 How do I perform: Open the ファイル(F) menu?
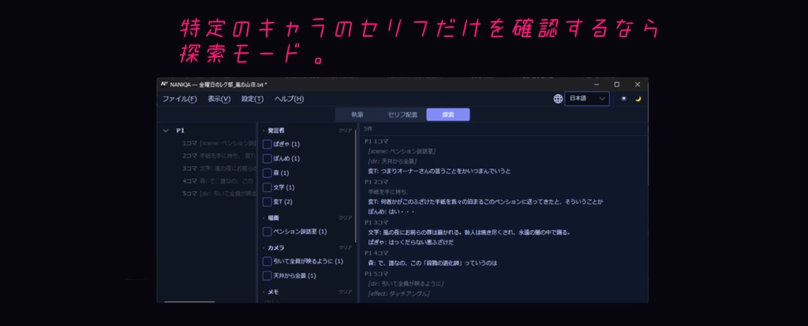[x=180, y=98]
